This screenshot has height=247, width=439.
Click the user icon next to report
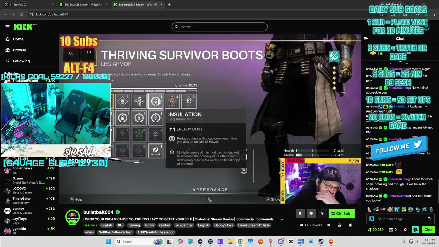[x=351, y=225]
